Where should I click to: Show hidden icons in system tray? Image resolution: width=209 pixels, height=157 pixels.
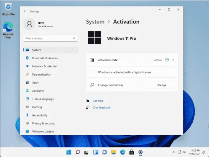[x=173, y=152]
